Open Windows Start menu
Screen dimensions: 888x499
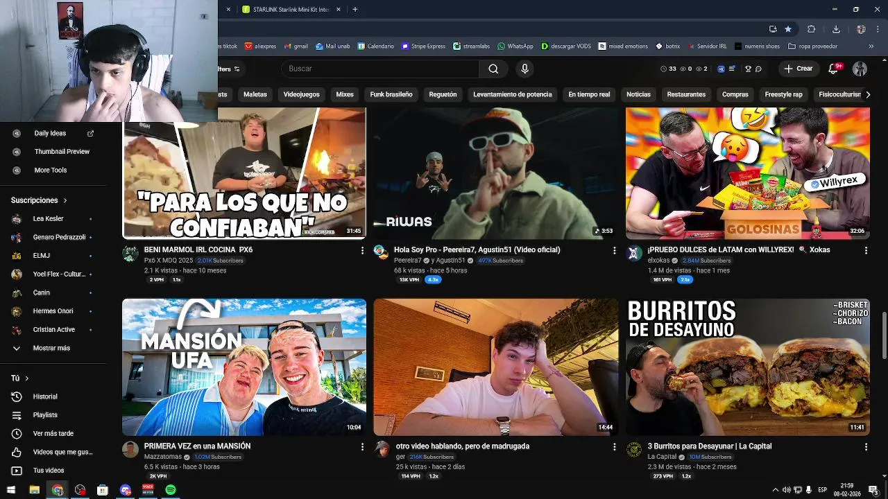11,490
